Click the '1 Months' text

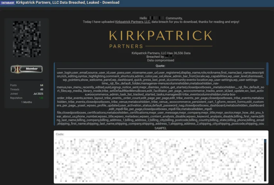tap(27, 102)
